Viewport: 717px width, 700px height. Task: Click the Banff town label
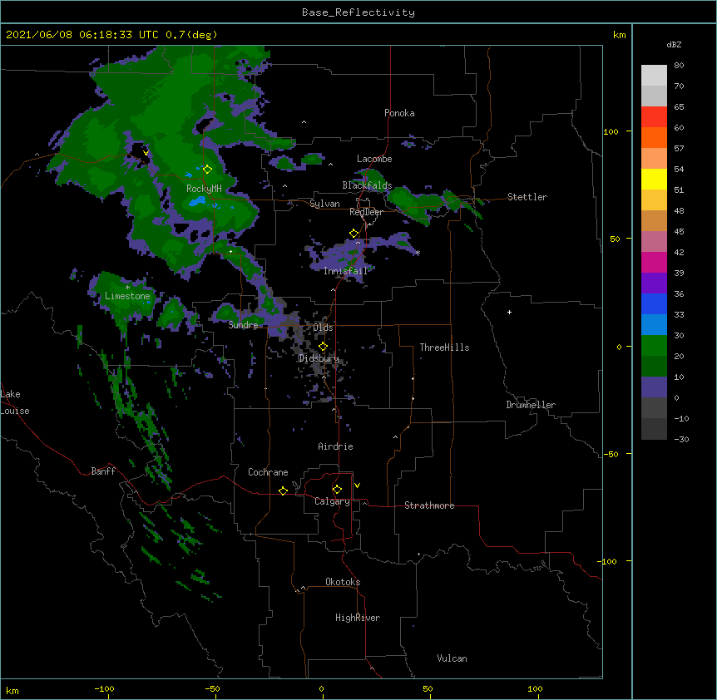tap(103, 471)
